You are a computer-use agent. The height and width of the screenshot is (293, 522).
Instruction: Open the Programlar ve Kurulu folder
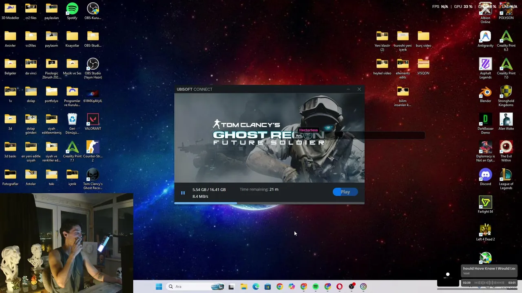[72, 96]
